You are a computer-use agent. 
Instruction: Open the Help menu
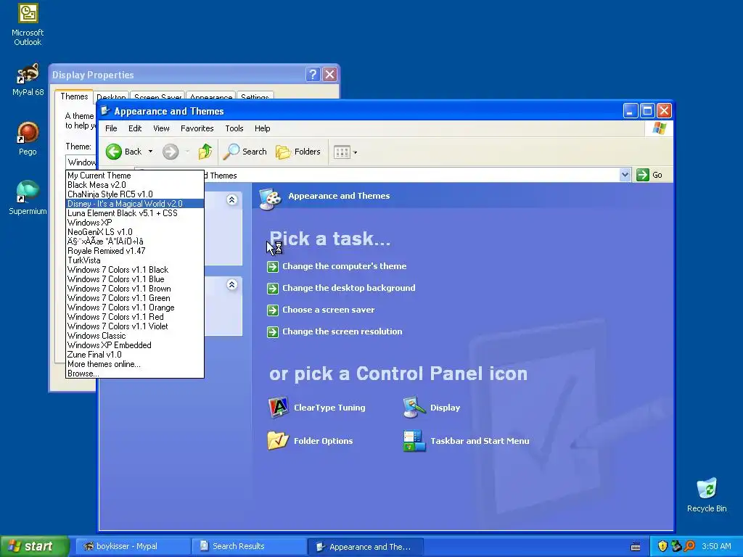click(x=262, y=128)
